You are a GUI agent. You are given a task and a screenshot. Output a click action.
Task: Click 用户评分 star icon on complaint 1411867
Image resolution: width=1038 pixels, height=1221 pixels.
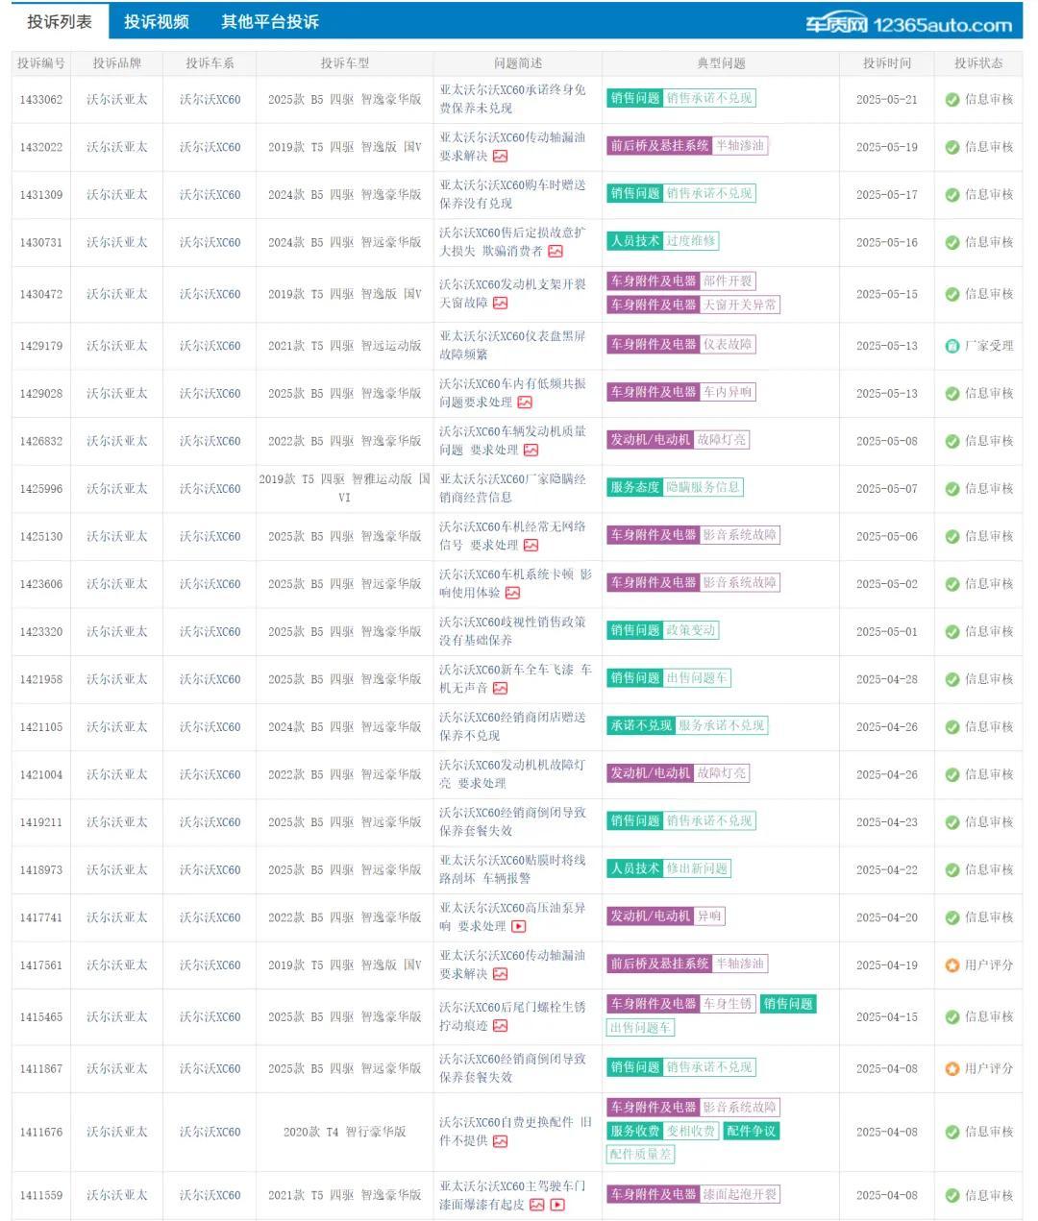(952, 1068)
